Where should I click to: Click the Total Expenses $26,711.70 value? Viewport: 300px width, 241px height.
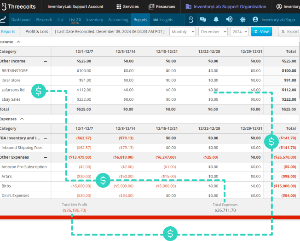(x=225, y=210)
